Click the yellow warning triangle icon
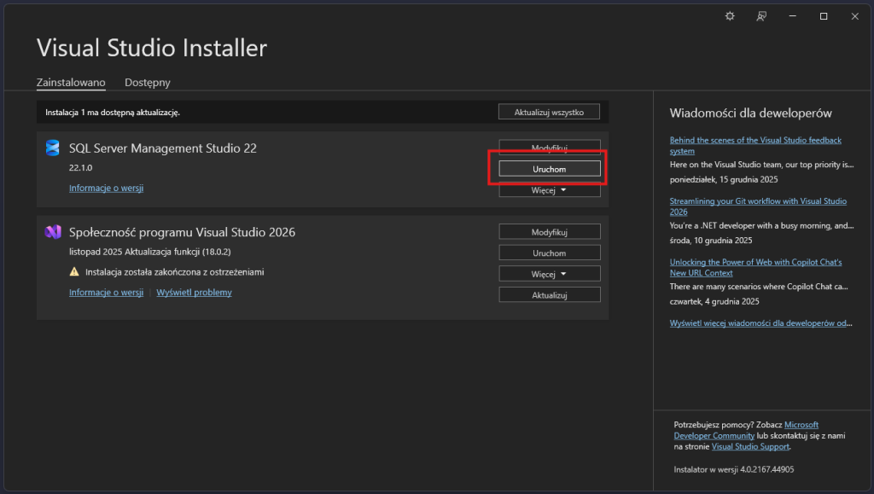 [74, 272]
